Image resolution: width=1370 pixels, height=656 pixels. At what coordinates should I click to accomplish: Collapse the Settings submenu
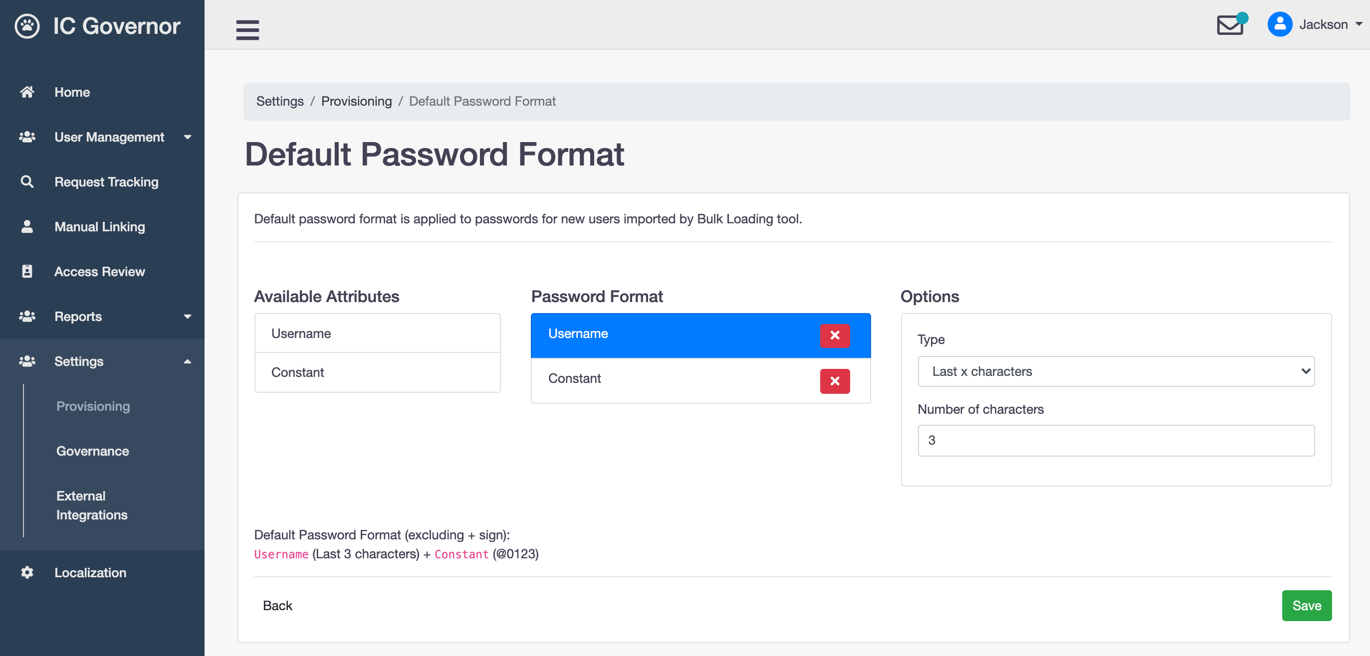point(187,361)
